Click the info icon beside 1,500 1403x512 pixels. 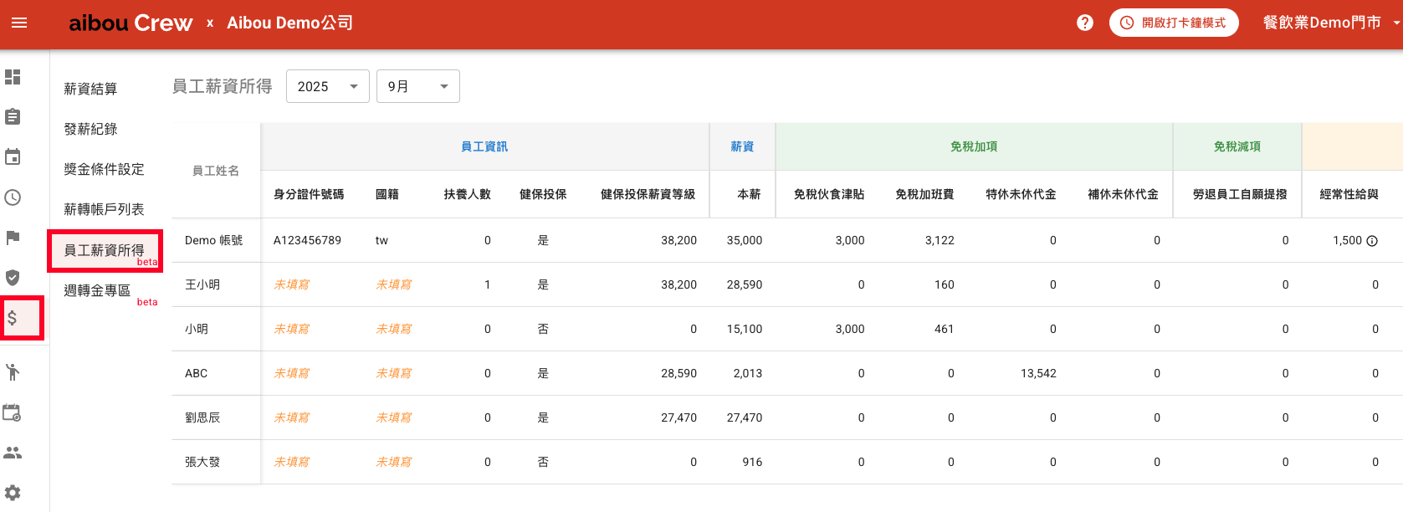point(1372,241)
